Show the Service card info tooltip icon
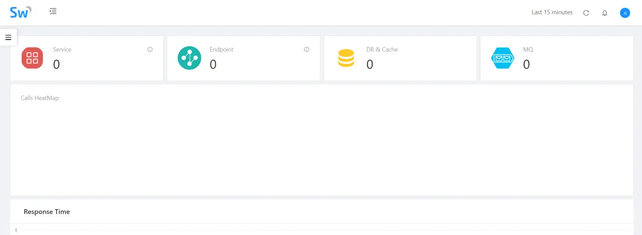This screenshot has width=642, height=235. [150, 49]
